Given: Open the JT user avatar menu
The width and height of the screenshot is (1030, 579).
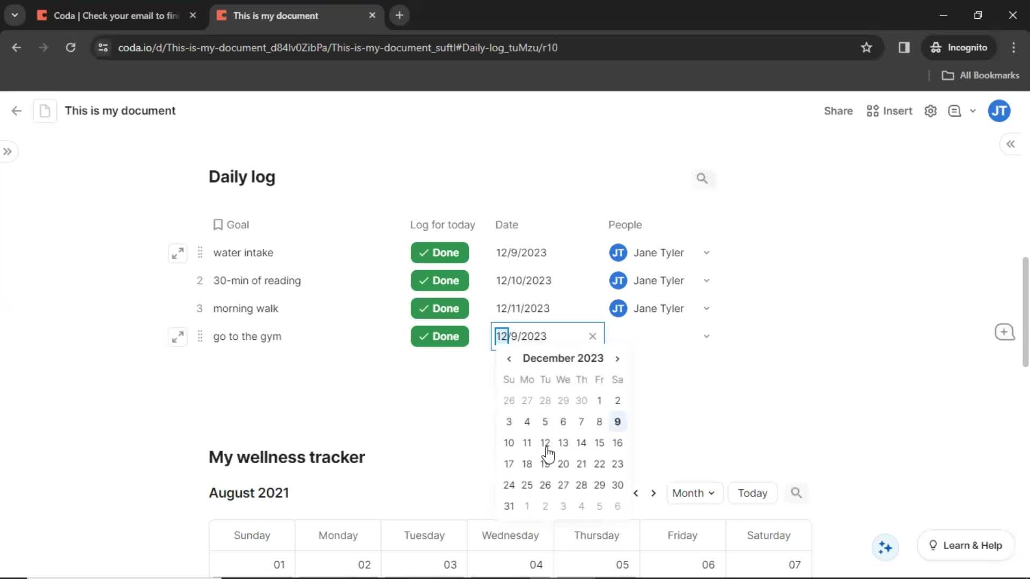Looking at the screenshot, I should pyautogui.click(x=999, y=111).
